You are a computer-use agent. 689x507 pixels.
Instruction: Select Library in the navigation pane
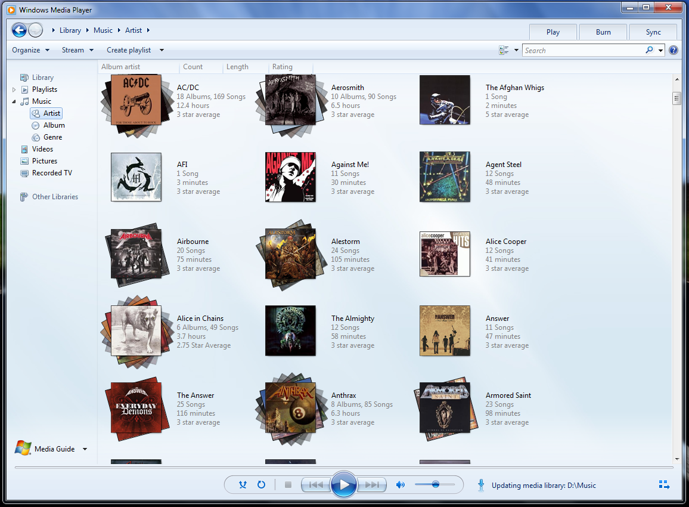point(43,78)
